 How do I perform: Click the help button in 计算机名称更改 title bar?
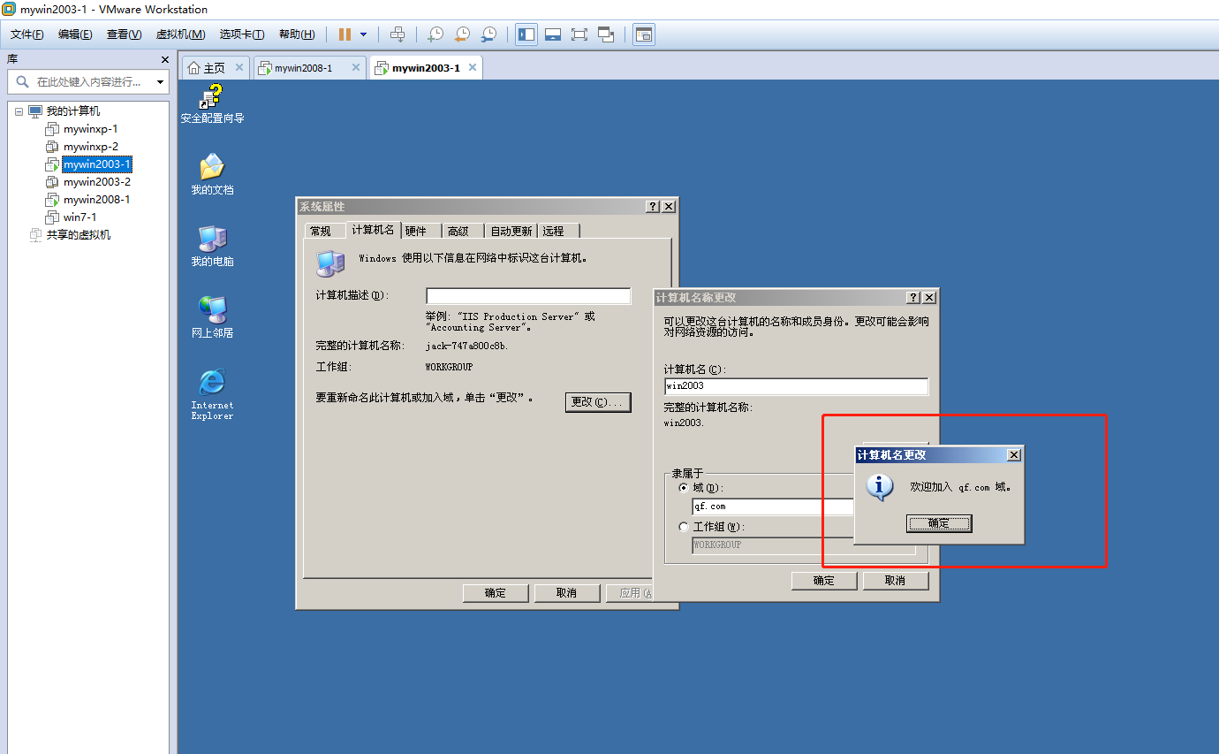click(x=913, y=298)
